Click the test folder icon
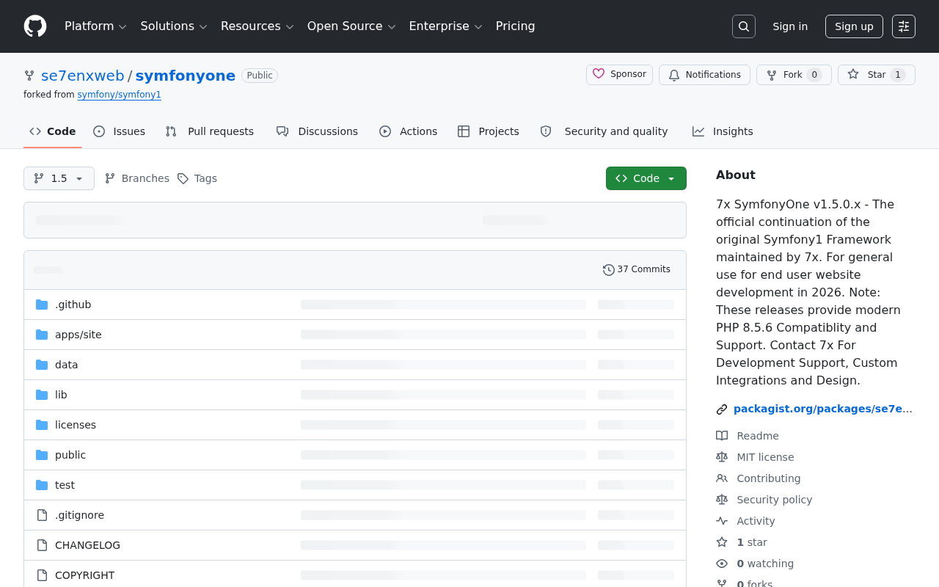 coord(42,485)
